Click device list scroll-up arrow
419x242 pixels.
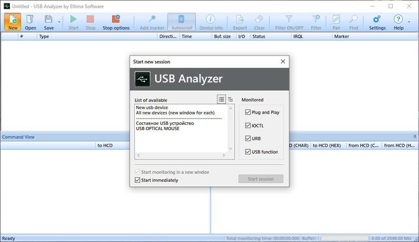(x=230, y=108)
